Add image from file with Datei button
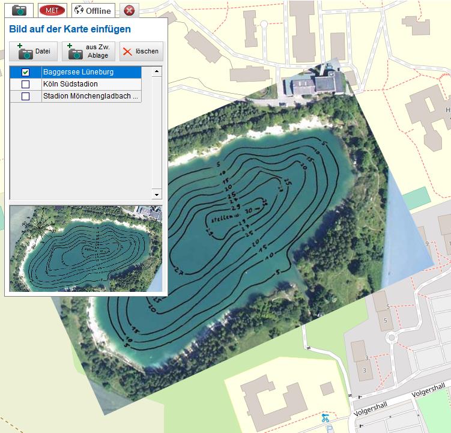 coord(34,52)
